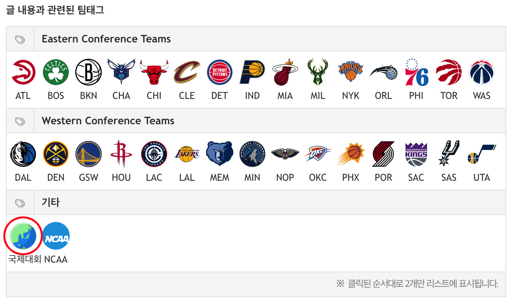Tag the Lakers LAL team logo
This screenshot has height=305, width=513.
[x=187, y=154]
